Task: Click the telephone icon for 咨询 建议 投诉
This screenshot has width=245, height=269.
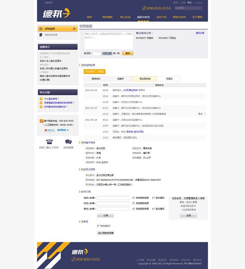Action: click(x=49, y=142)
